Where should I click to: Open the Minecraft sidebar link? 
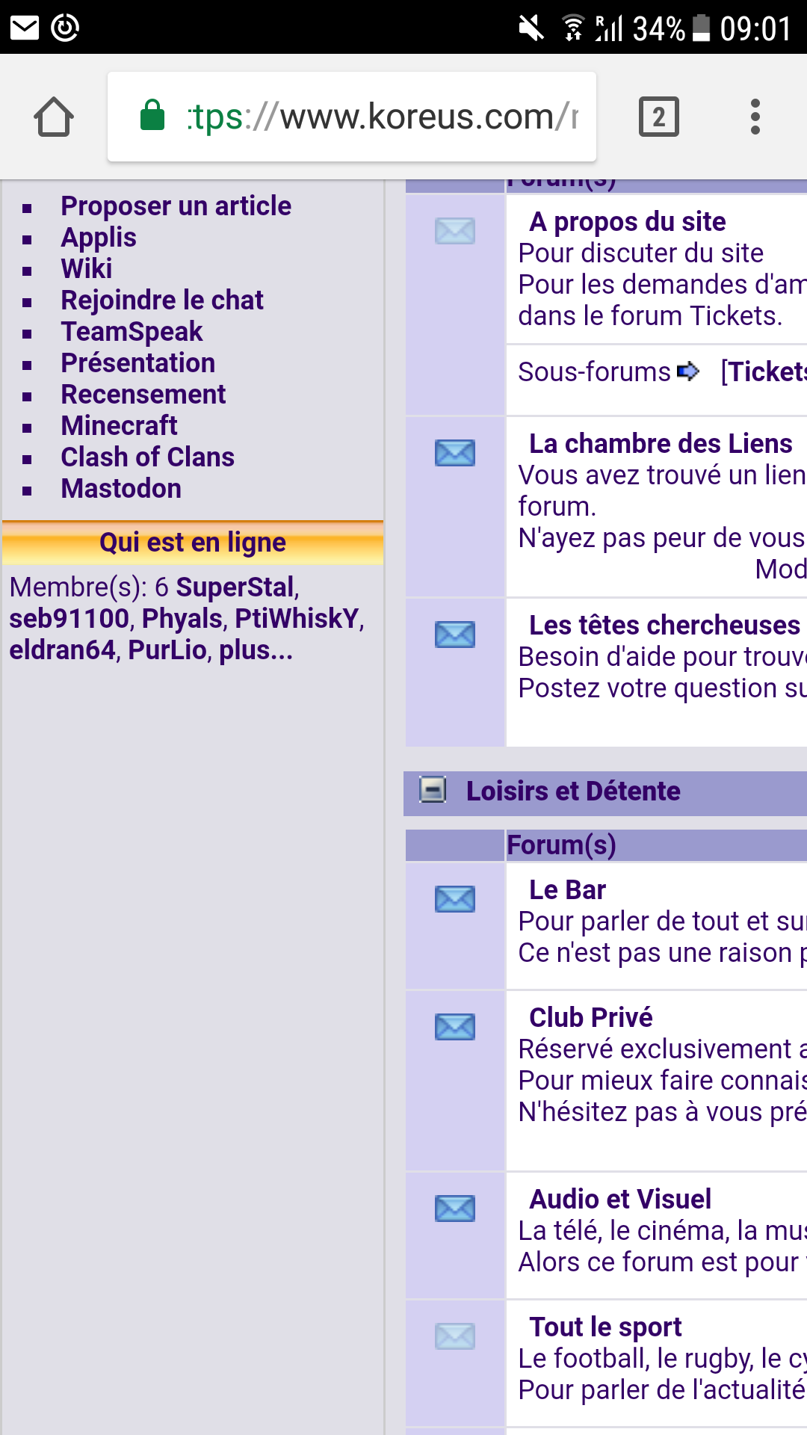tap(119, 426)
